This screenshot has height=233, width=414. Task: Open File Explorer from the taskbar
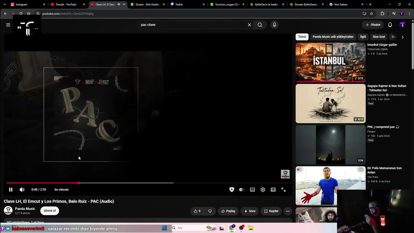point(250,228)
